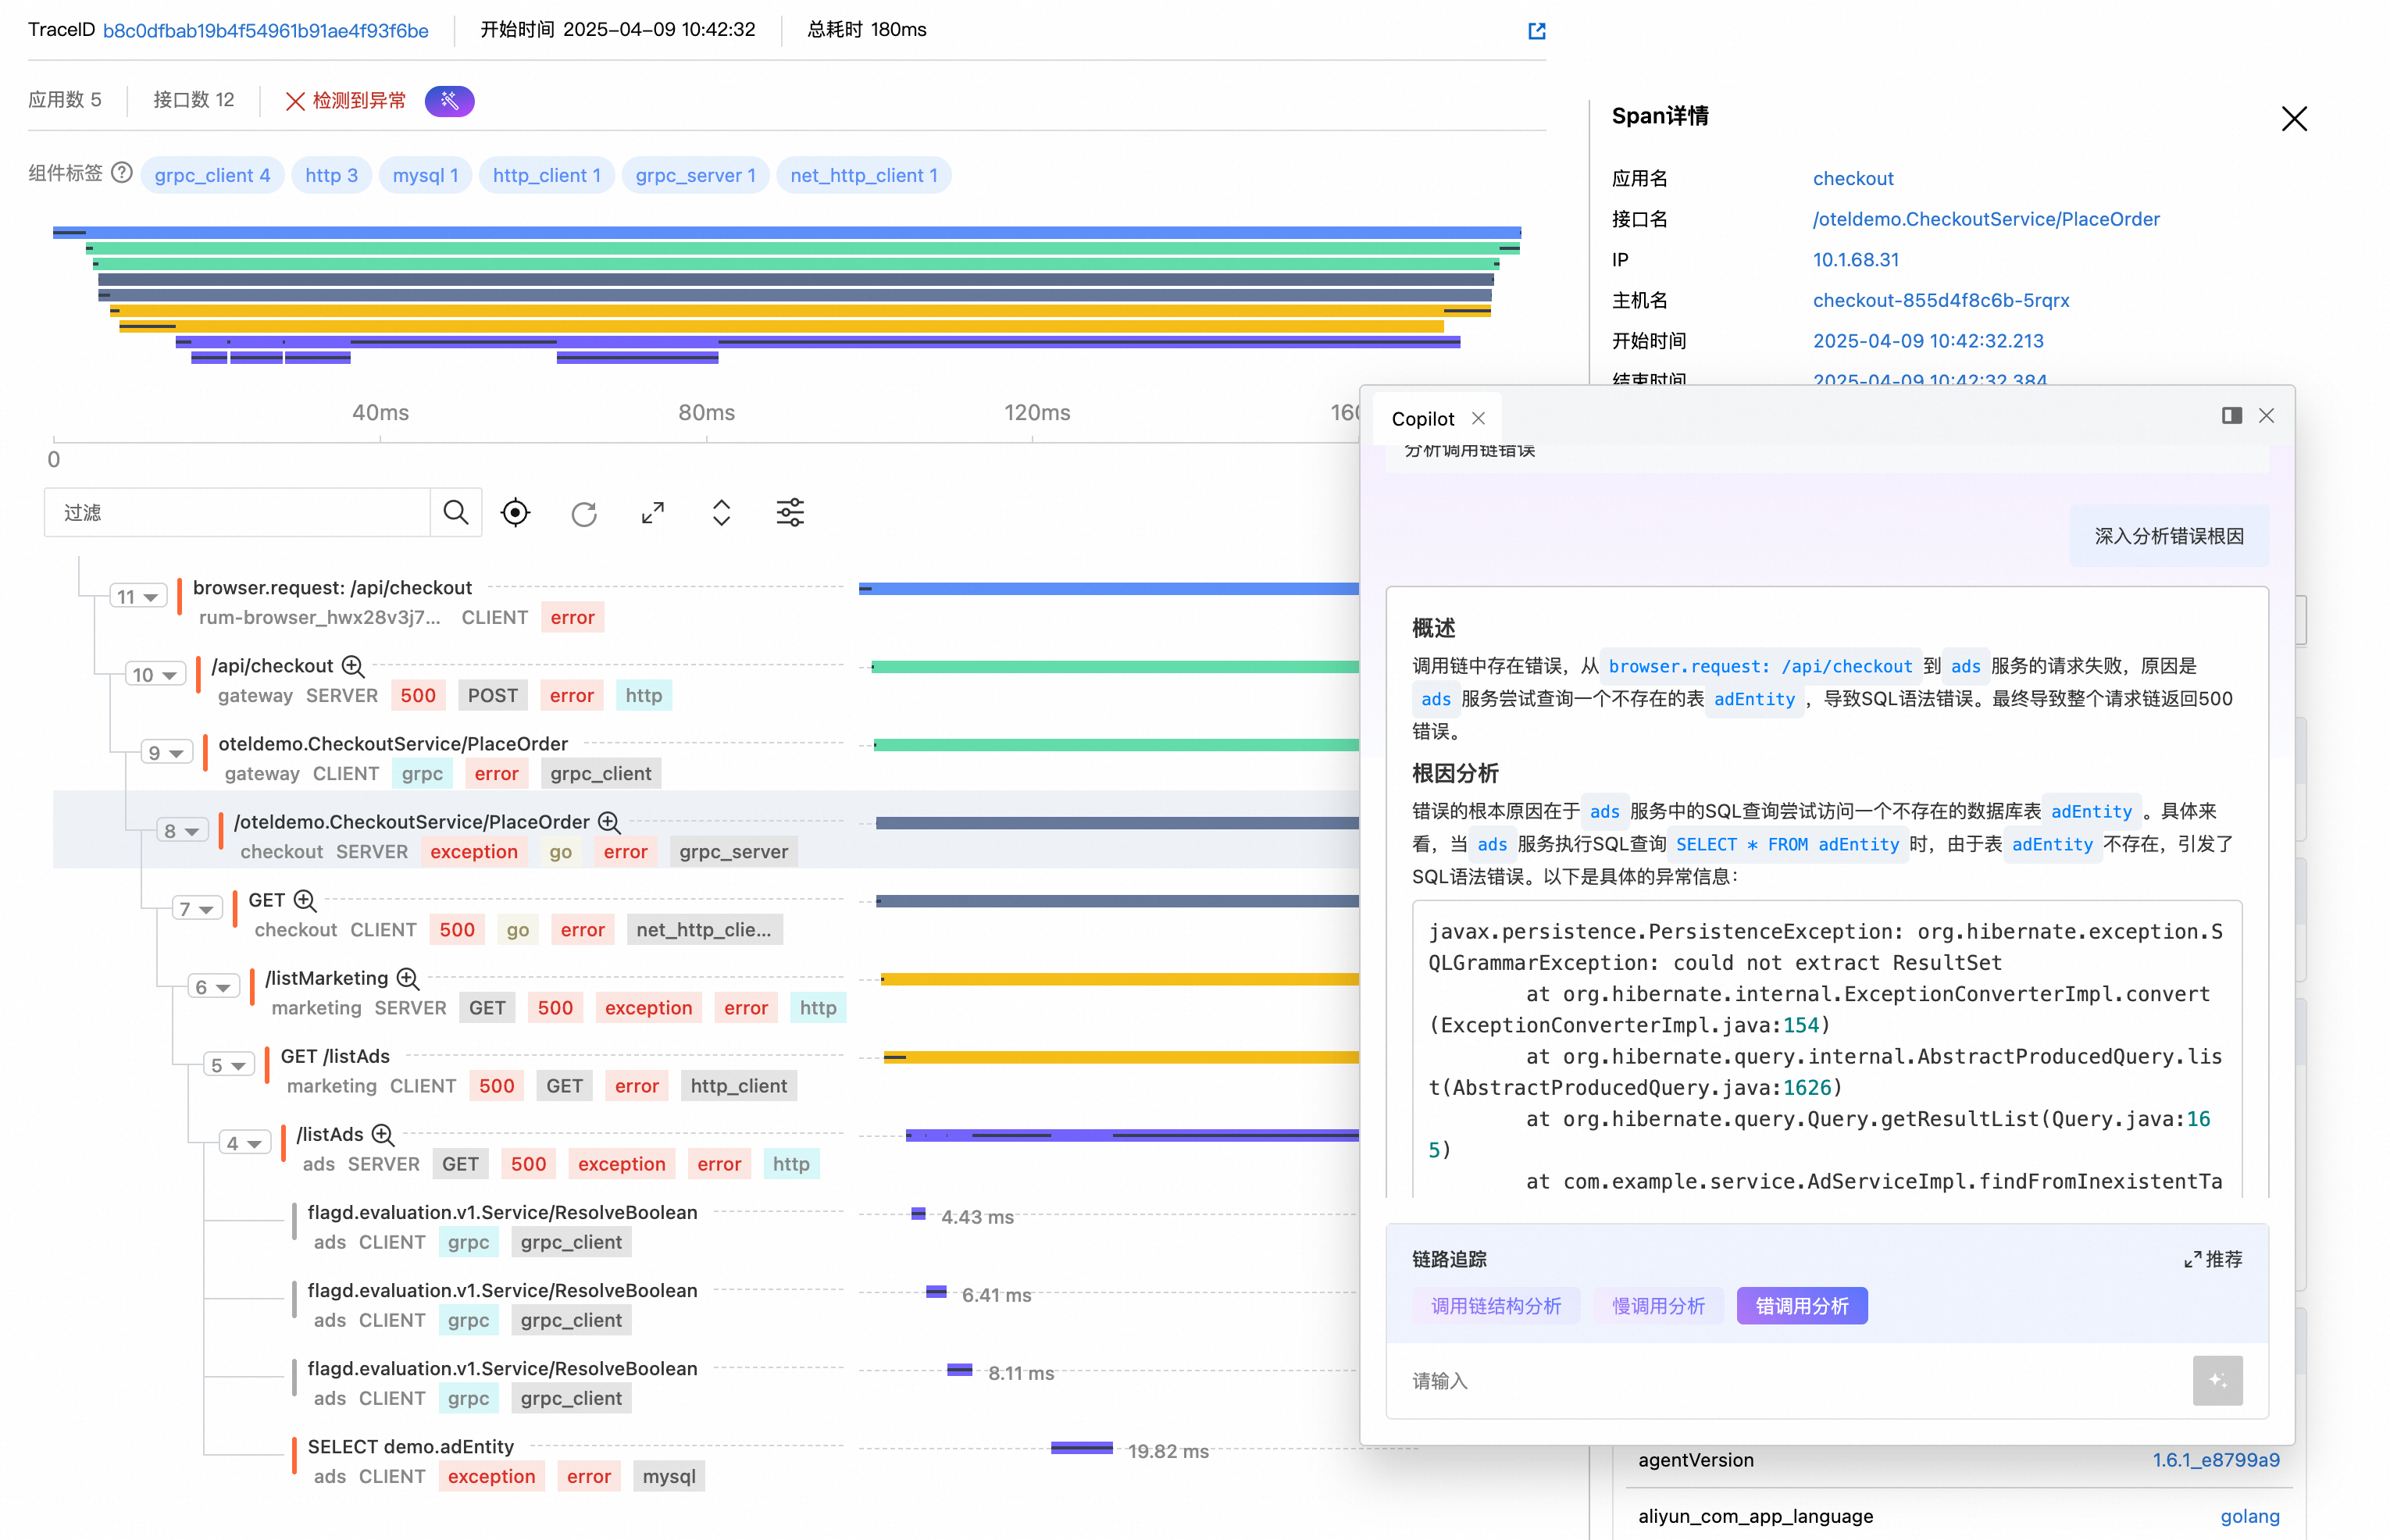Filter by http_client 1 tag
This screenshot has height=1540, width=2390.
(546, 175)
